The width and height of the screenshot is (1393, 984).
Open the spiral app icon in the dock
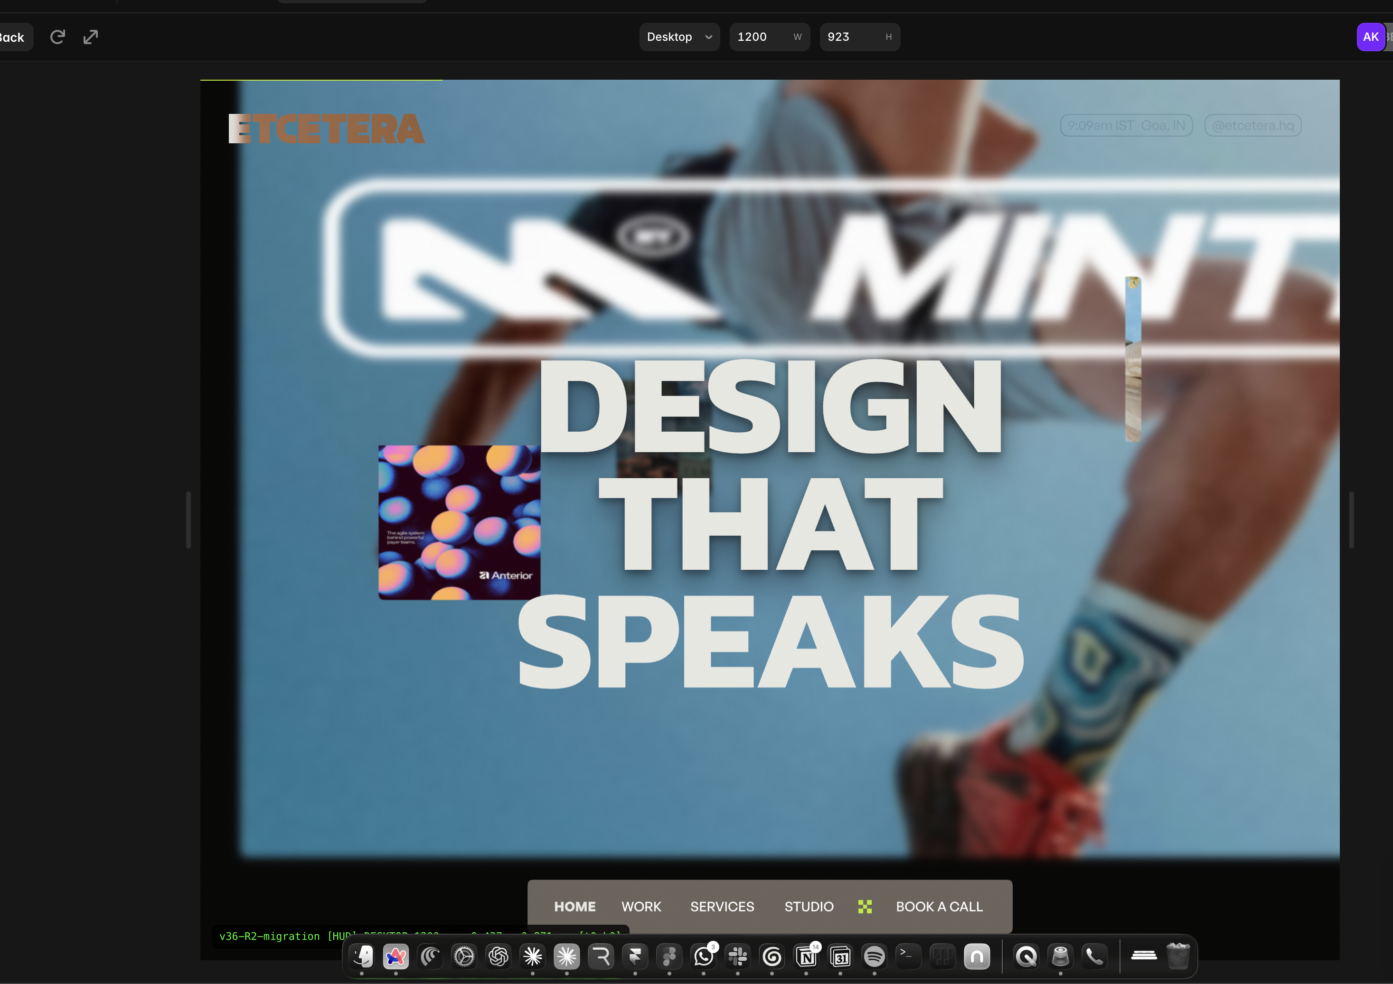[x=772, y=956]
